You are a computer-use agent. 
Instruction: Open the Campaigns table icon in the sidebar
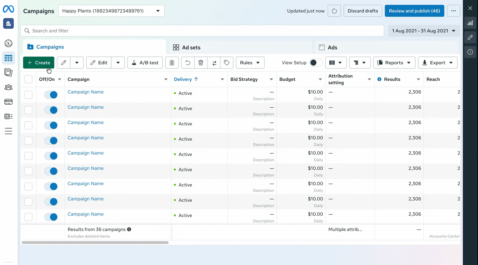pos(8,58)
